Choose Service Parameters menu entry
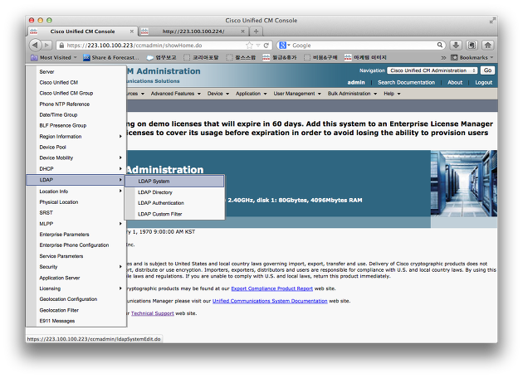Screen dimensions: 523x378 [x=76, y=256]
